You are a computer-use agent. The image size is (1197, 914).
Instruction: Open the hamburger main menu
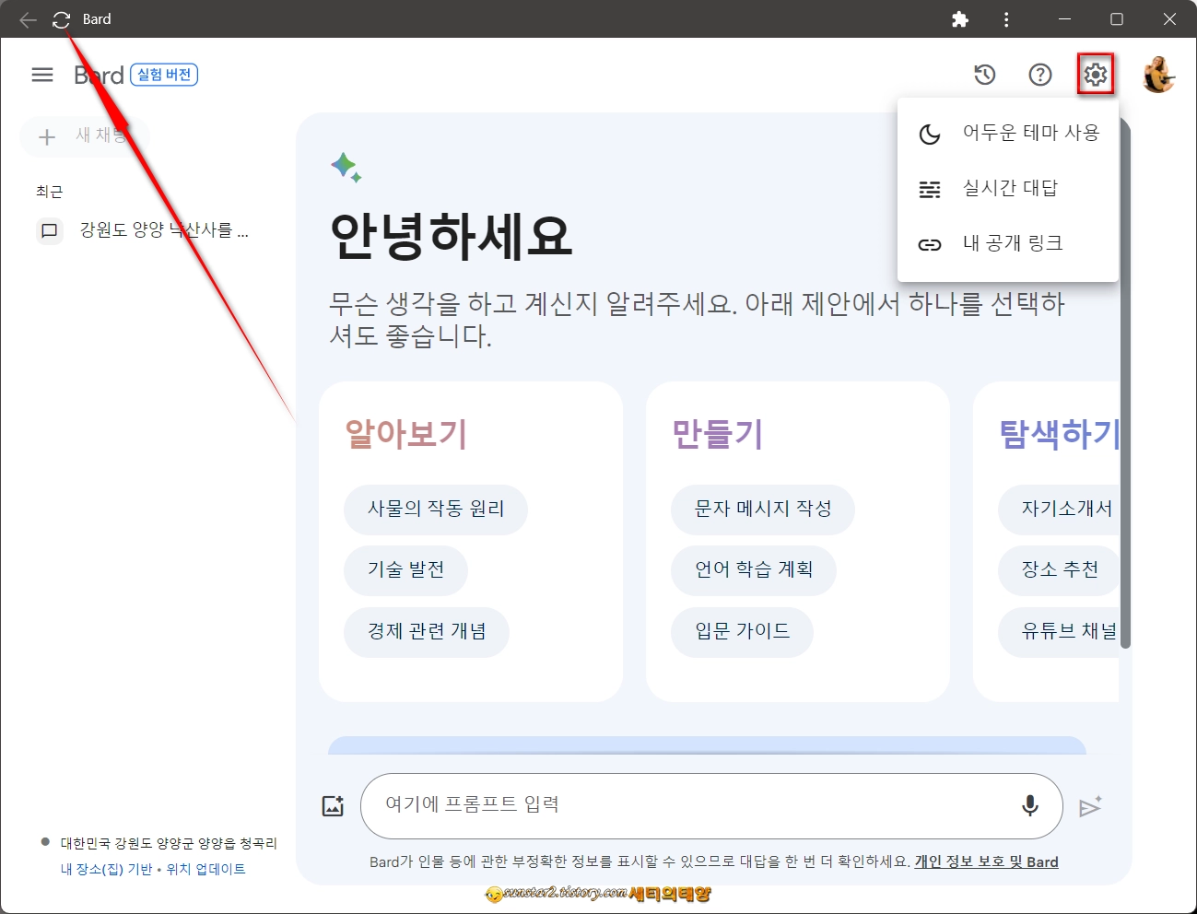point(42,75)
